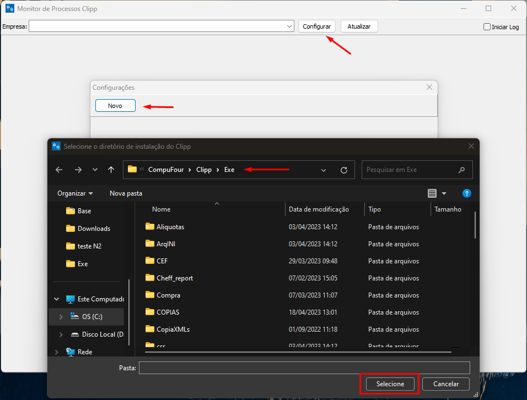This screenshot has height=400, width=527.
Task: Click Nova pasta in the toolbar
Action: (x=126, y=193)
